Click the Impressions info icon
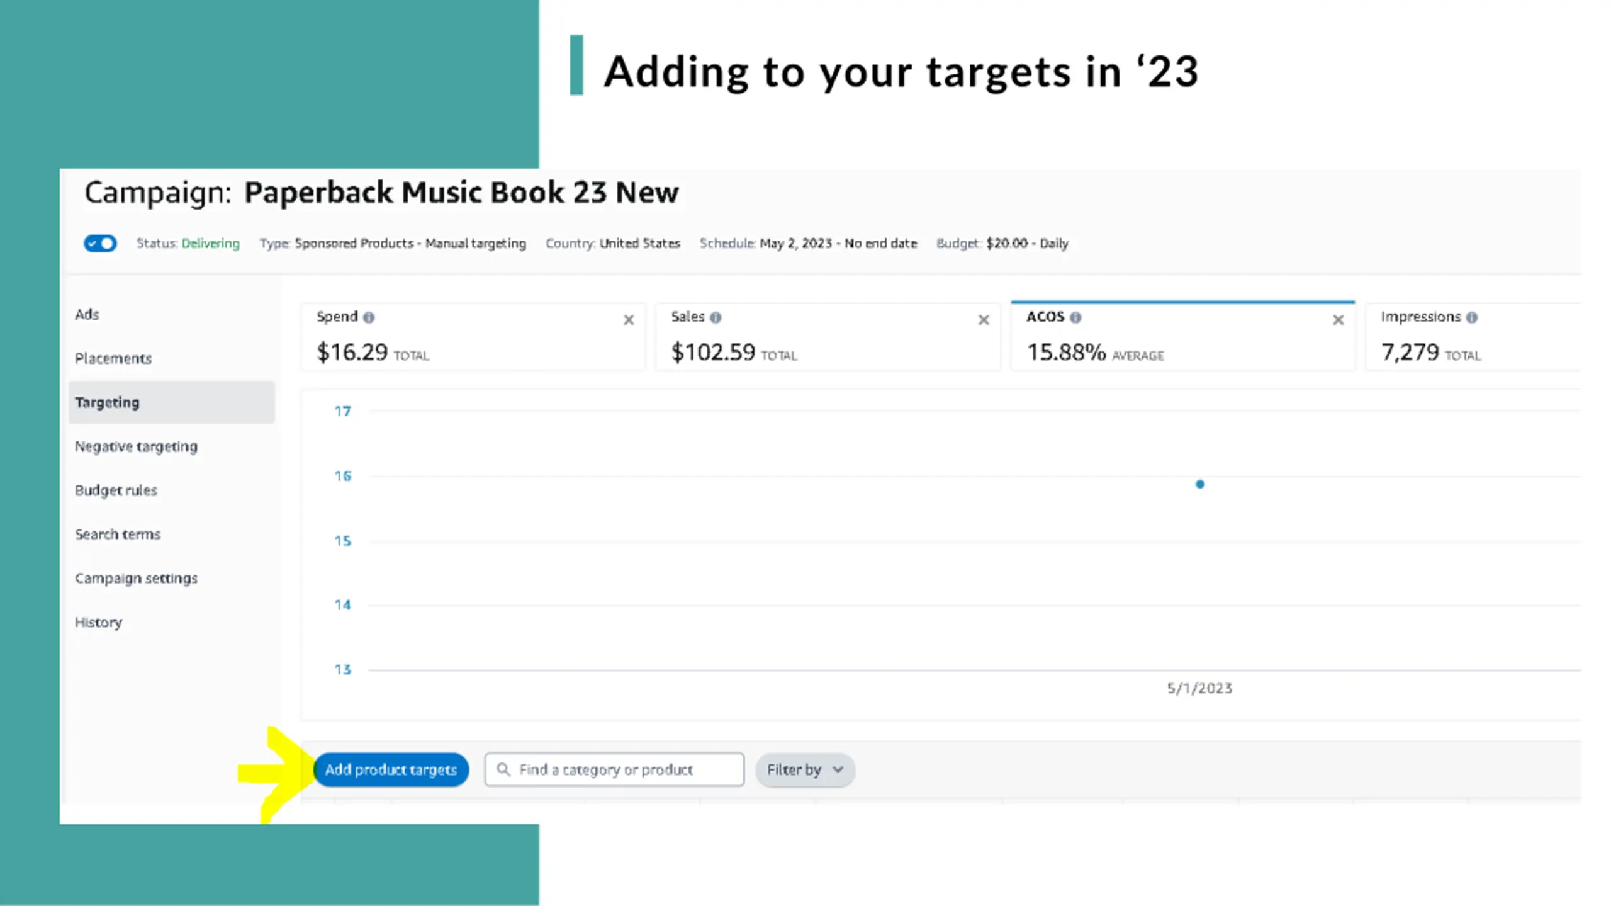The image size is (1611, 906). 1471,317
